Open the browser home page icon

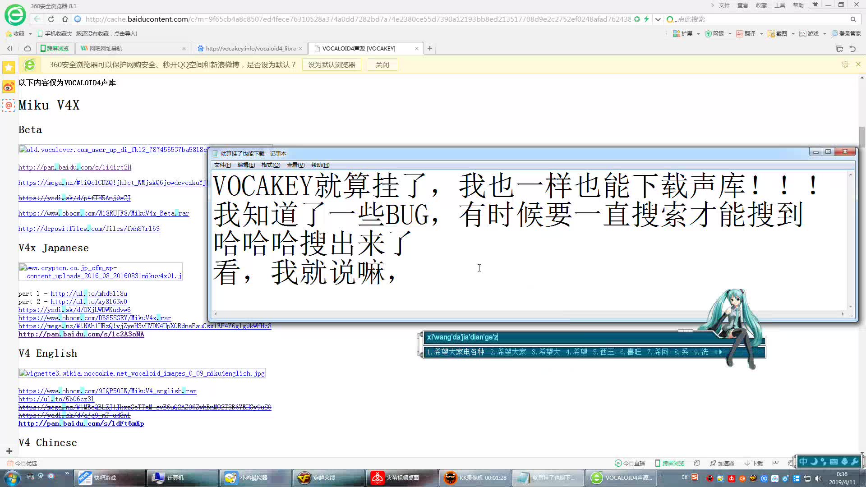65,19
